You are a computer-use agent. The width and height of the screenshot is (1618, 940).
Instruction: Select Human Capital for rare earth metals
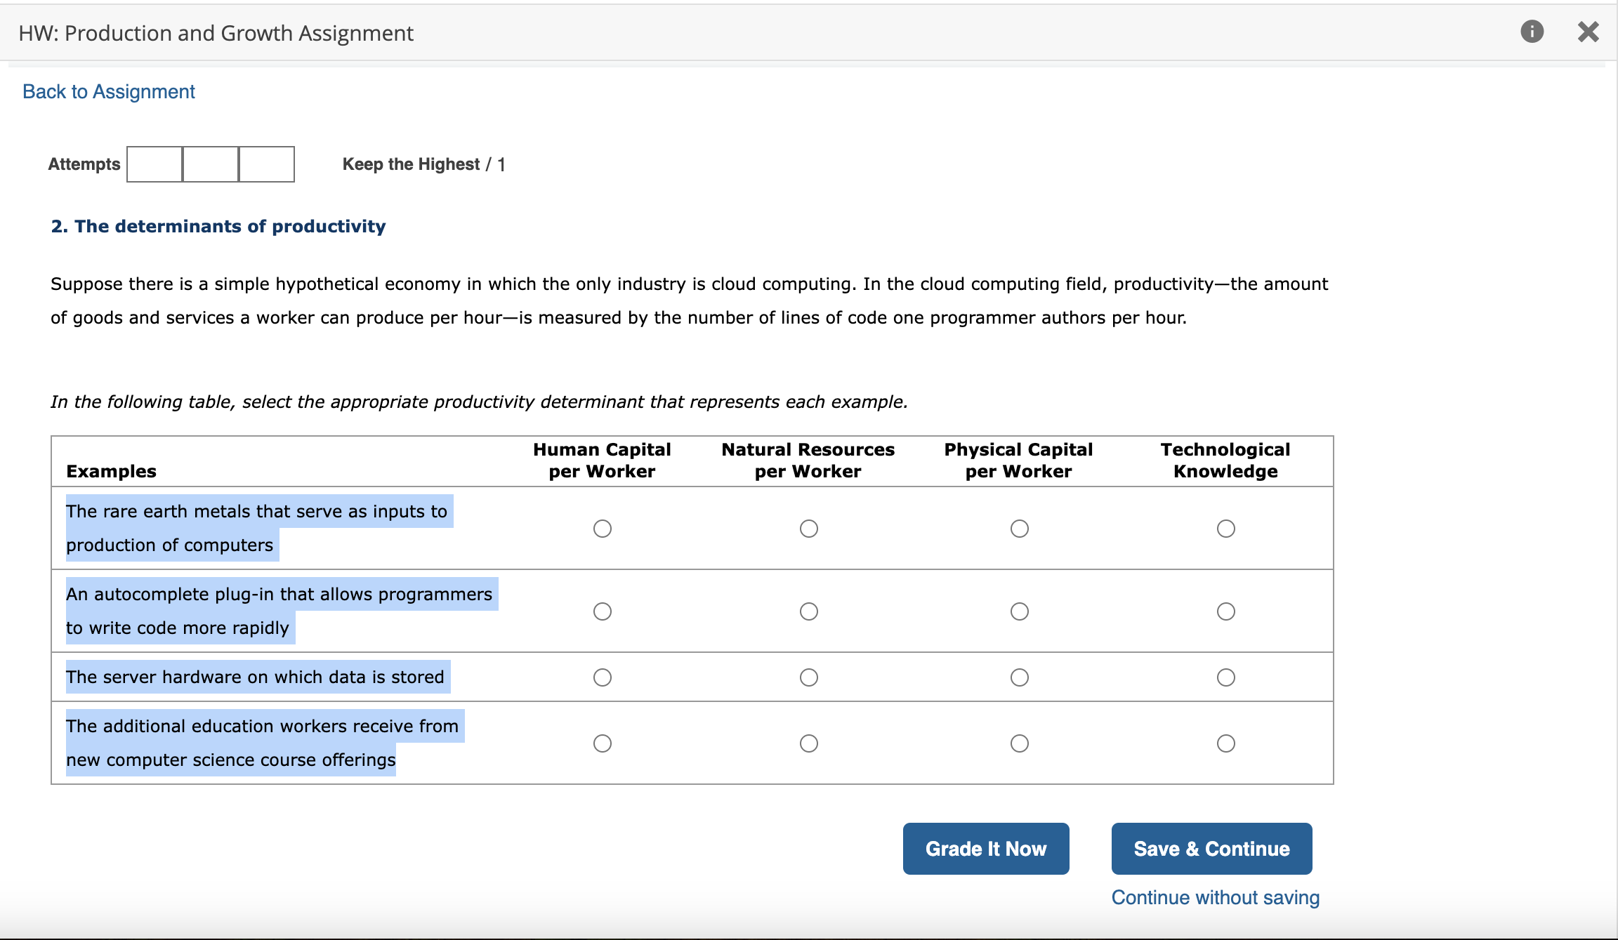[x=602, y=529]
